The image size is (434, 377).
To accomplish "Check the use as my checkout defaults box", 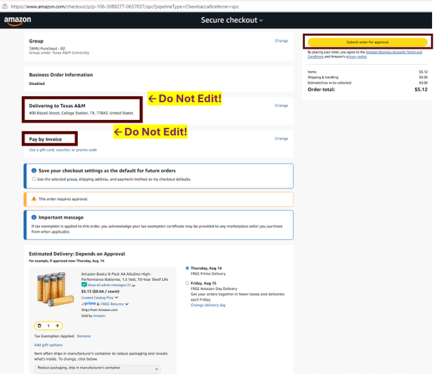I will click(x=34, y=179).
